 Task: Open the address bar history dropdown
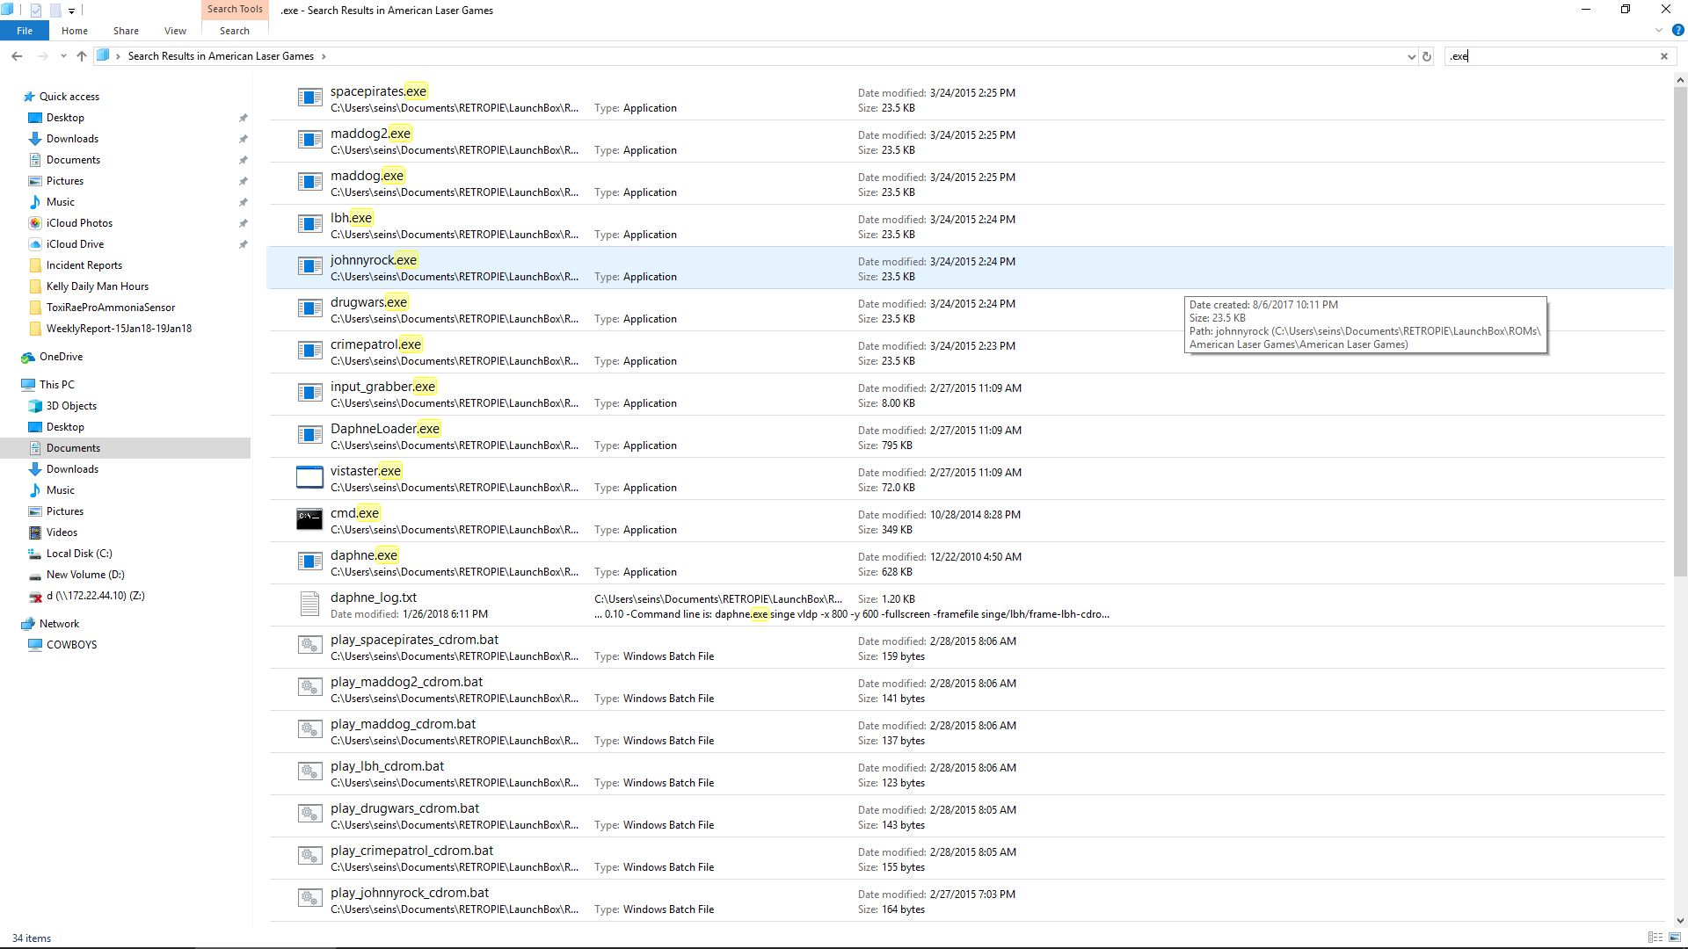(x=1411, y=56)
